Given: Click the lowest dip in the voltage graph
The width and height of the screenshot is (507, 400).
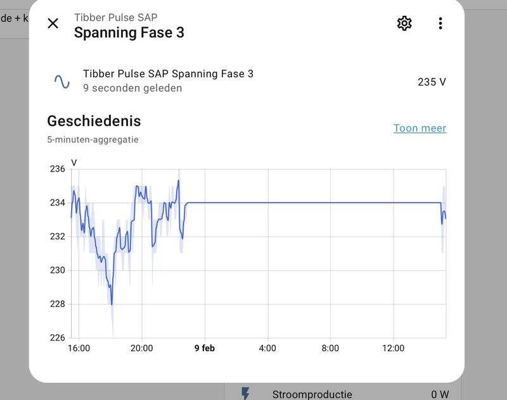Looking at the screenshot, I should 112,304.
